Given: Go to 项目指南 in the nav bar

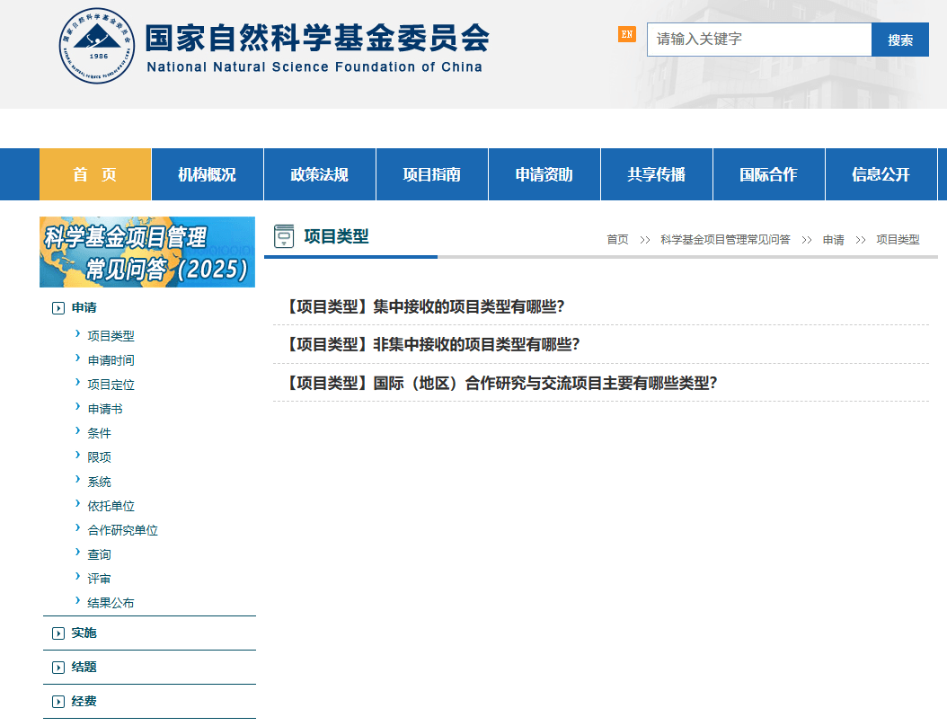Looking at the screenshot, I should click(431, 174).
